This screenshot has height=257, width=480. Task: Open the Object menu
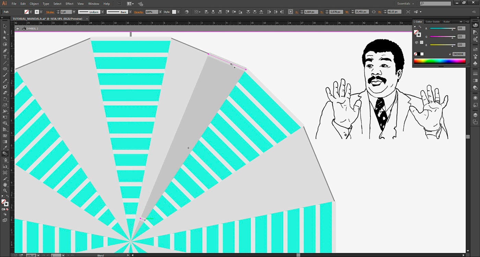tap(34, 4)
